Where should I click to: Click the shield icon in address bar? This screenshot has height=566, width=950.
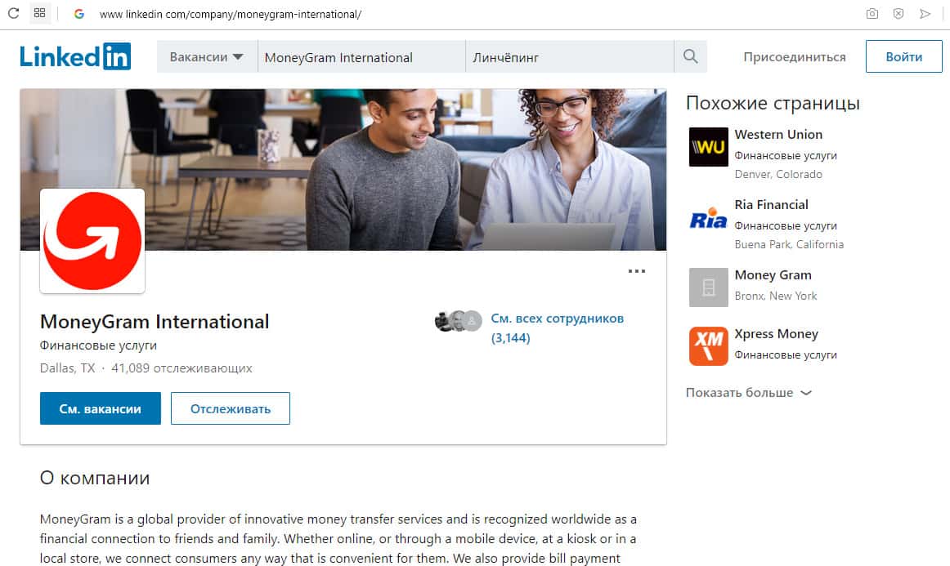898,13
